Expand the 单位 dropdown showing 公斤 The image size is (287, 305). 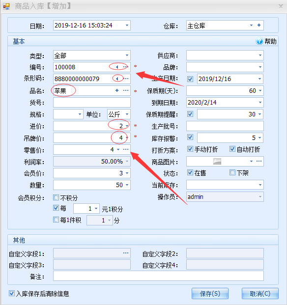point(127,114)
